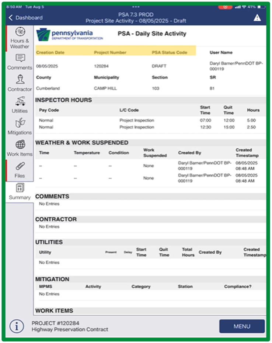
Task: Tap the Mitigations tab label
Action: (x=20, y=132)
